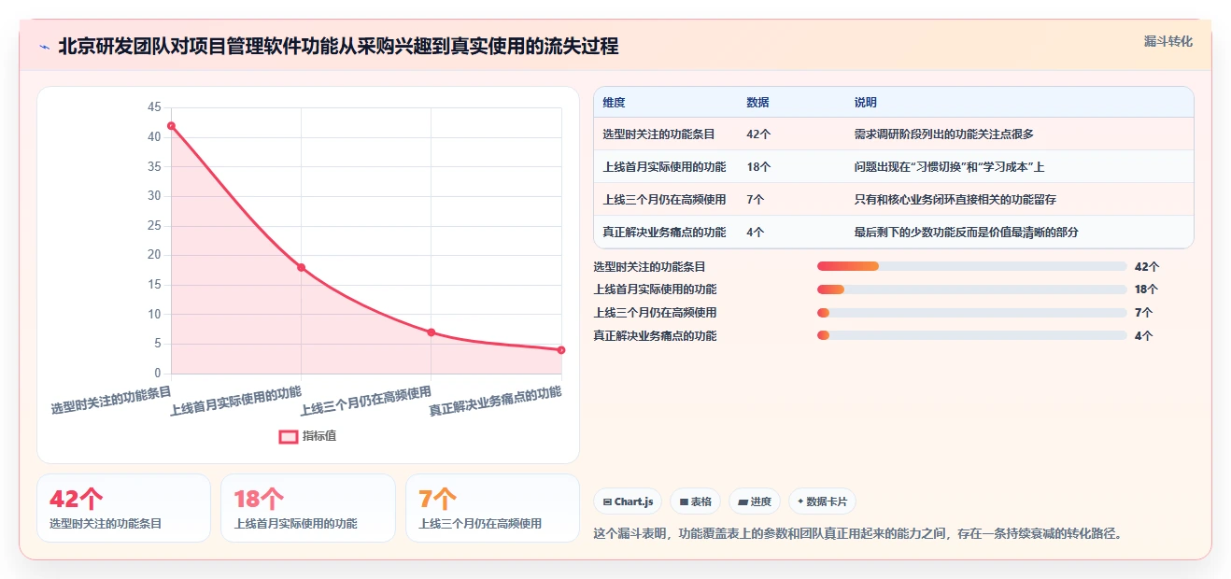1231x579 pixels.
Task: Click progress list label 真正解决业务痛点的功能
Action: (x=656, y=335)
